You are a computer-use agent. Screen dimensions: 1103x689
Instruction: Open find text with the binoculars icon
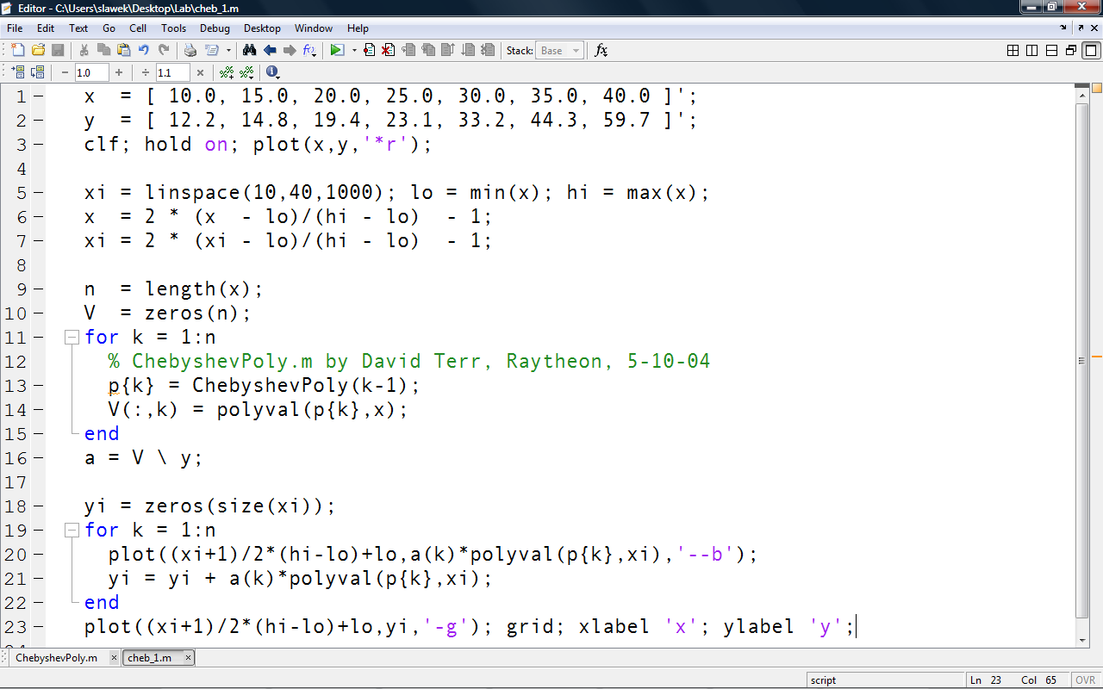coord(250,51)
